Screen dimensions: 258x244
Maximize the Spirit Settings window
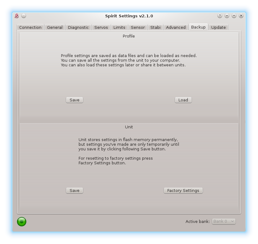click(234, 16)
